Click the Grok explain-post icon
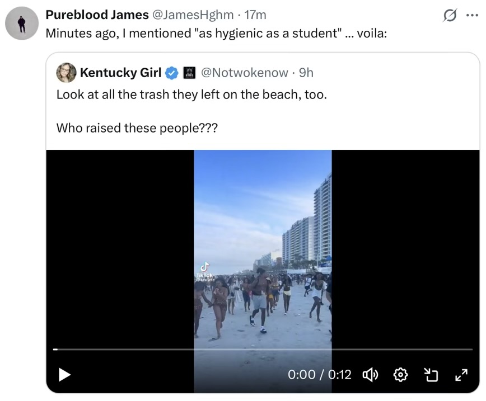This screenshot has height=401, width=486. pos(449,16)
